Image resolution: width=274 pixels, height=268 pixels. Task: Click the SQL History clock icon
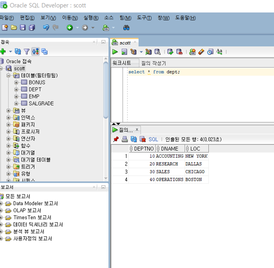[x=210, y=52]
